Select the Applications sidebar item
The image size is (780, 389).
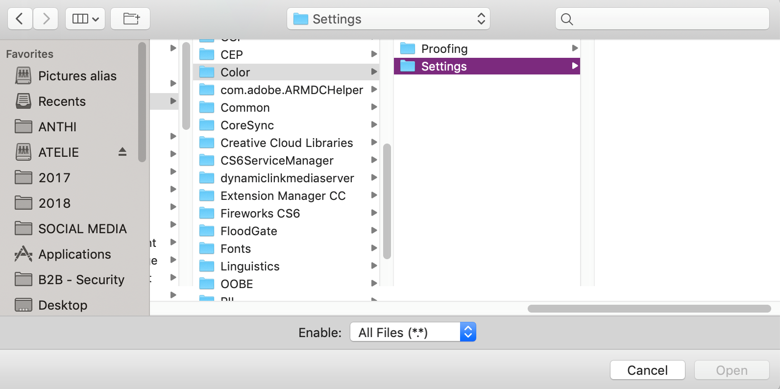pyautogui.click(x=74, y=254)
